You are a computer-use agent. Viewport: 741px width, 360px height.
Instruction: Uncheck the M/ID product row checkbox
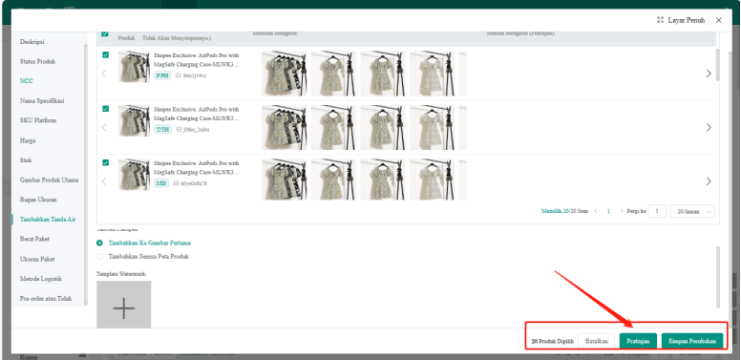[x=105, y=162]
